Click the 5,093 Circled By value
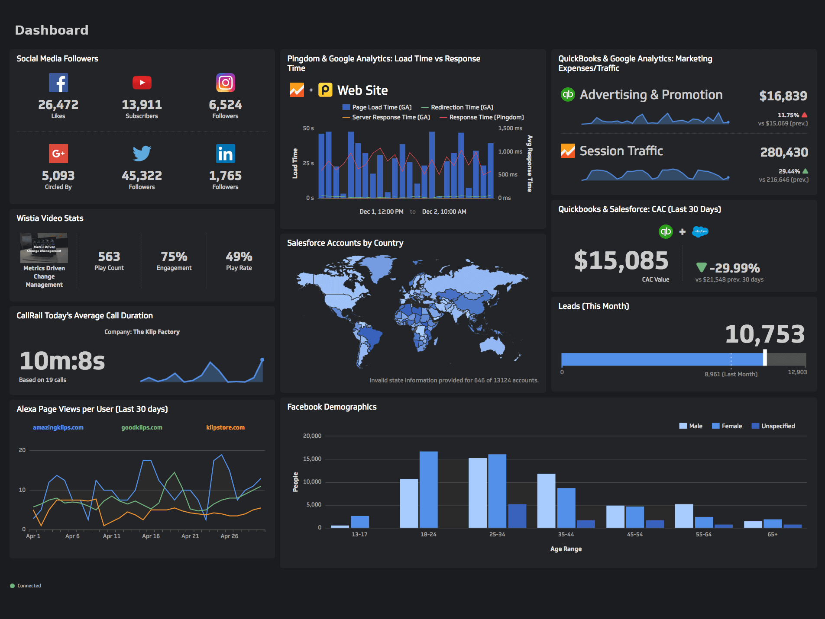The image size is (825, 619). [x=58, y=176]
